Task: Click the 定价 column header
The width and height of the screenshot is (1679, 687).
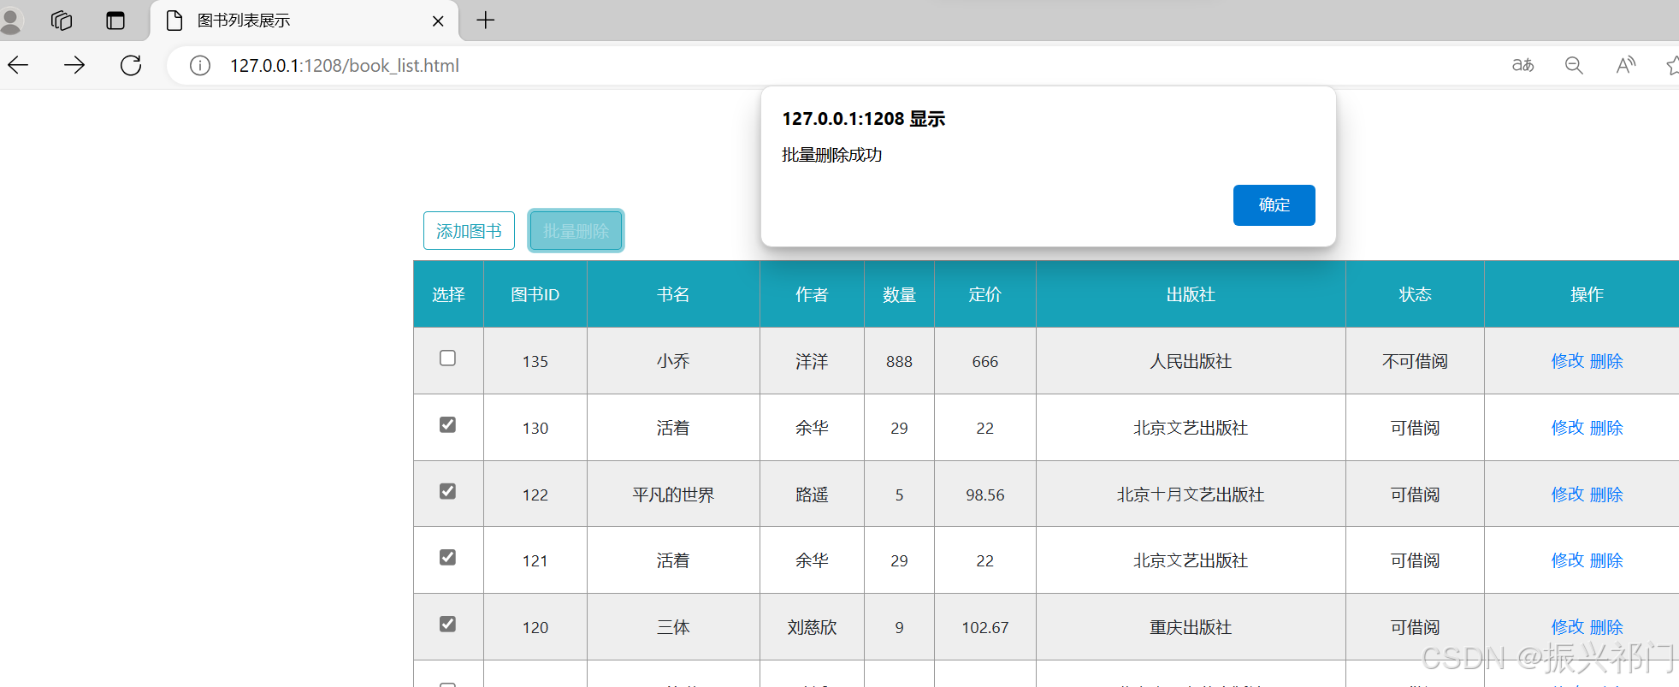Action: 985,294
